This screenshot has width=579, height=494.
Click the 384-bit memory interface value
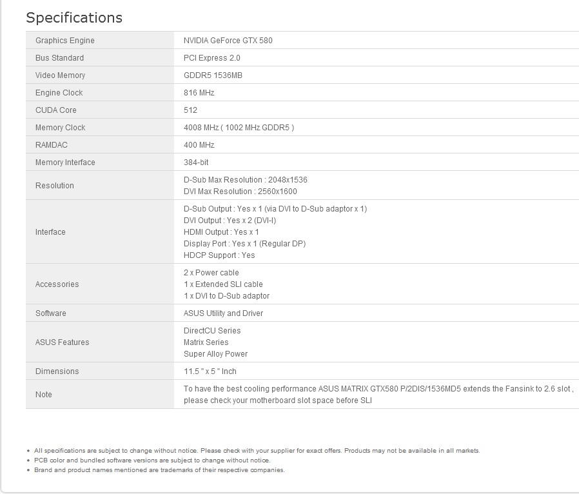pos(196,163)
